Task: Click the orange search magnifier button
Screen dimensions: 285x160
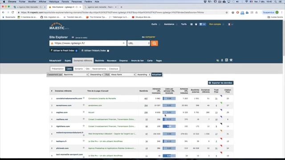Action: coord(155,43)
